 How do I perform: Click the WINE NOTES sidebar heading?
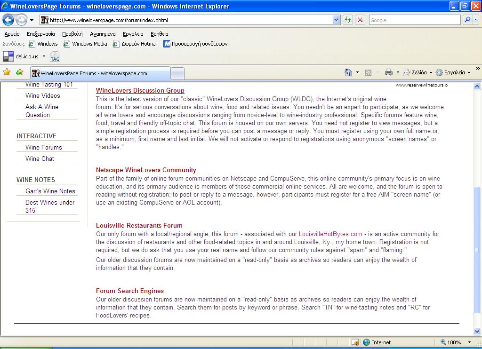(36, 180)
